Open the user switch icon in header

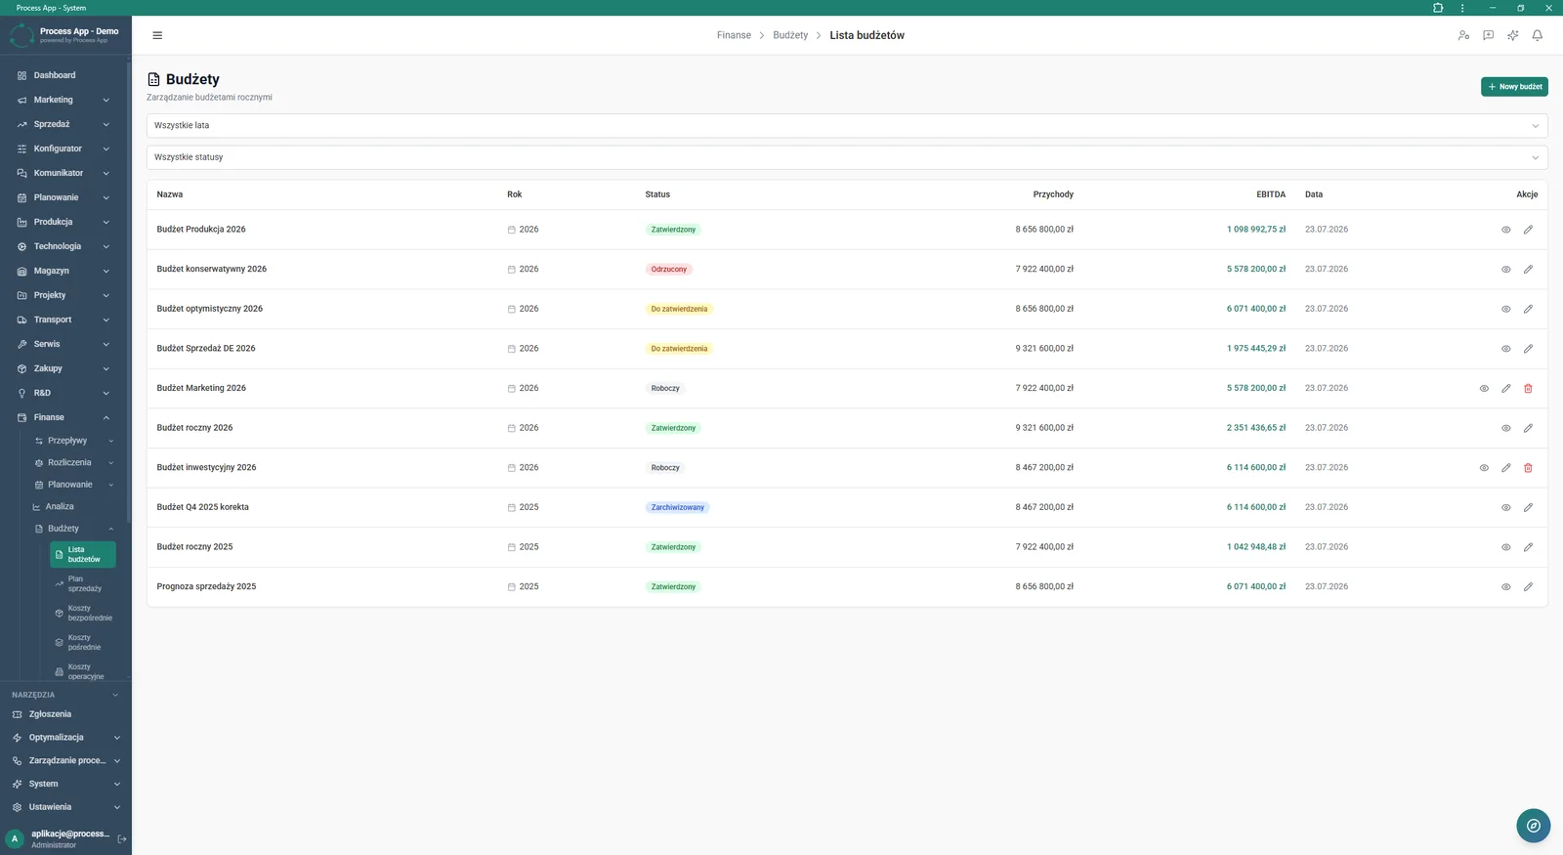coord(1463,35)
